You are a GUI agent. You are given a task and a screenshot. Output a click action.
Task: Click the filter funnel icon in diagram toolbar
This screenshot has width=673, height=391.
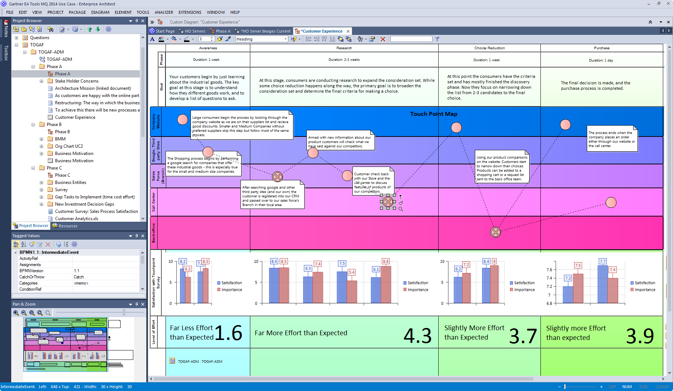point(437,39)
